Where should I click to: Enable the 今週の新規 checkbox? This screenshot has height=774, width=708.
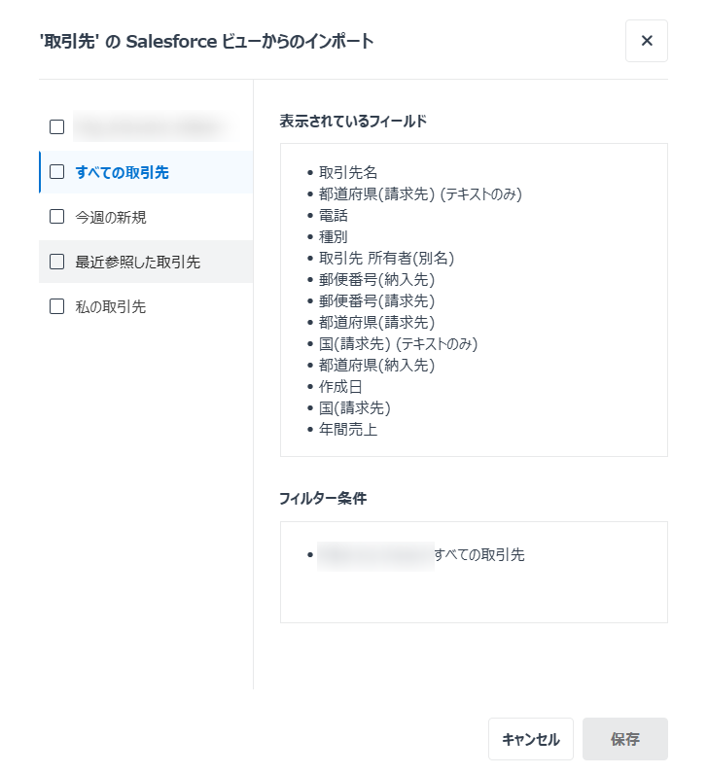(56, 217)
